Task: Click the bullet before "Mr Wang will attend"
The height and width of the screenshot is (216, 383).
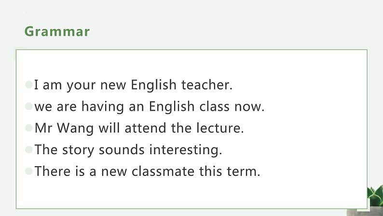Action: click(x=29, y=128)
